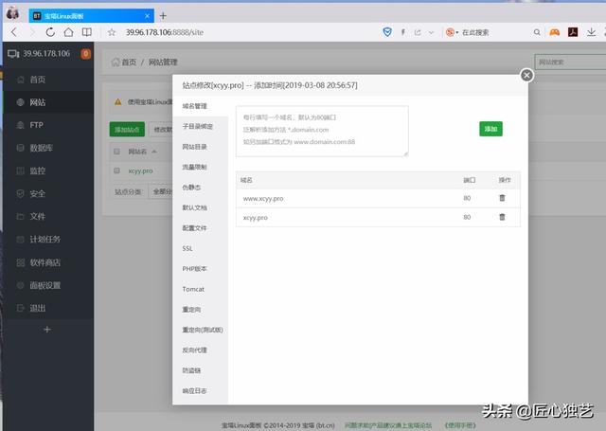The image size is (606, 431).
Task: Click the plus icon below sidebar menu
Action: pos(47,330)
